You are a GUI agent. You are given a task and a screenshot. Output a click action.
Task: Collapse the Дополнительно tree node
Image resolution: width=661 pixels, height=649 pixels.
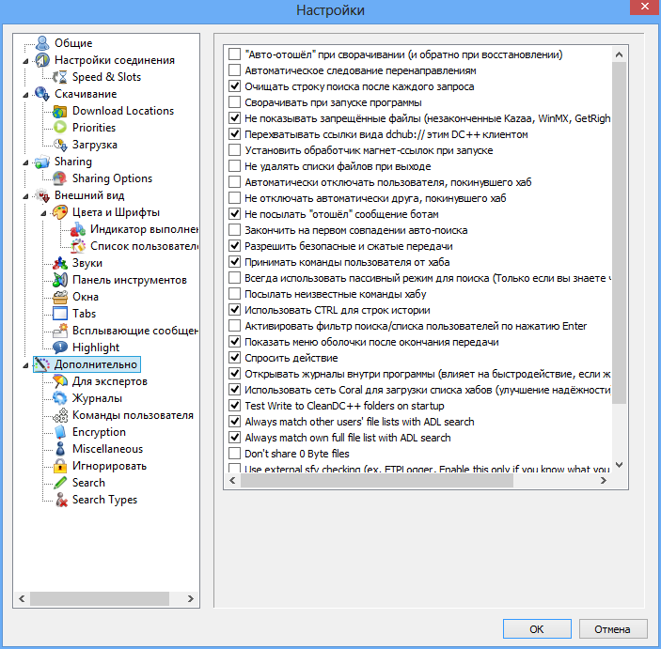(x=25, y=365)
